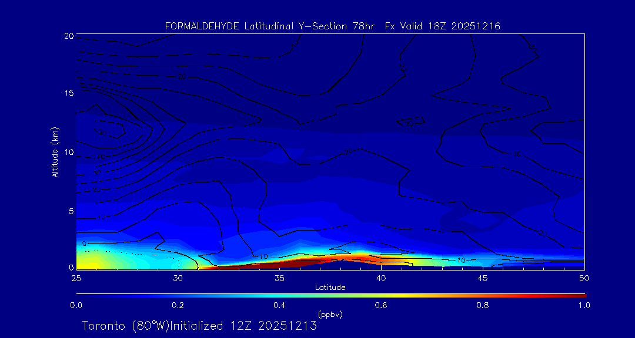Viewport: 635px width, 338px height.
Task: Click the 'Toronto (80°W)Initialized 12Z 20251213' footer text
Action: [x=199, y=326]
